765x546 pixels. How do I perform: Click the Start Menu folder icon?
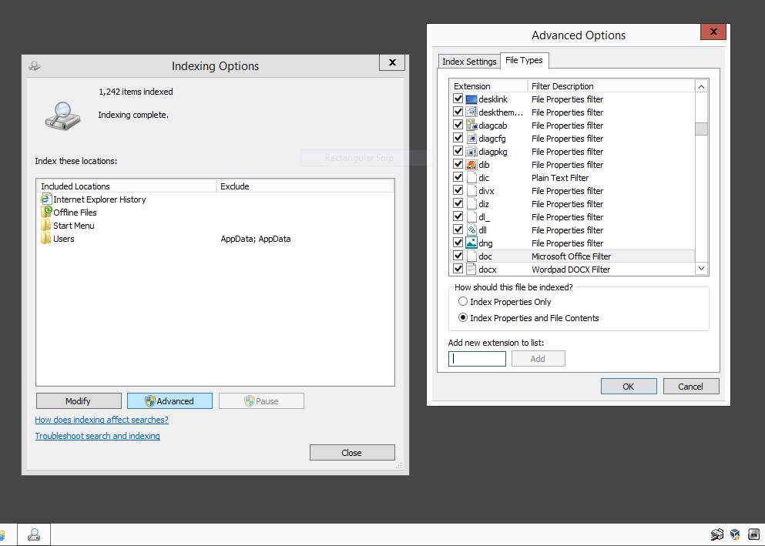coord(46,226)
